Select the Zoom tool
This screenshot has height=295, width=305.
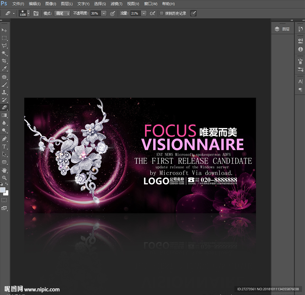pos(4,178)
